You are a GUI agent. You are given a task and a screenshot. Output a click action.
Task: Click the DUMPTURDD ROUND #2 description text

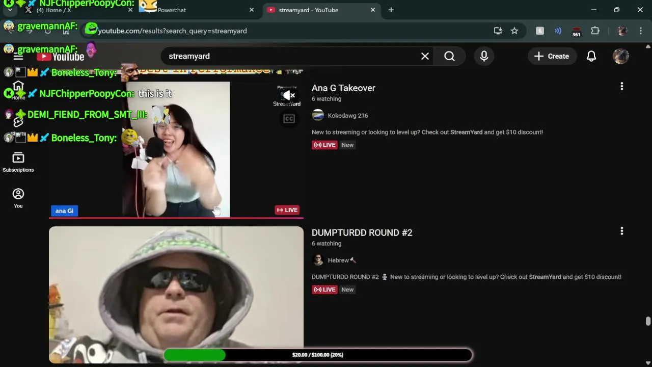[x=467, y=277]
